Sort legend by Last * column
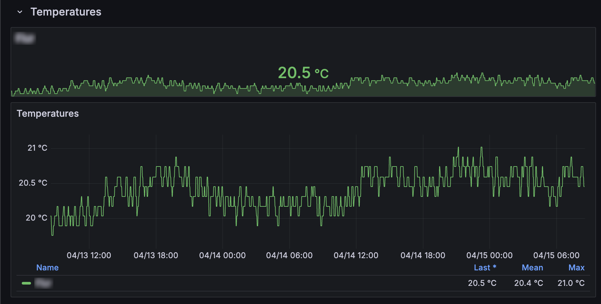 tap(485, 268)
